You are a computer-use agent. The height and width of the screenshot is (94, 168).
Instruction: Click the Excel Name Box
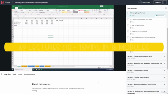point(14,16)
